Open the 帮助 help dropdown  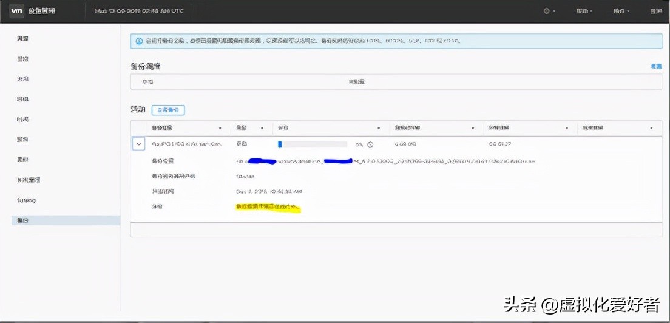(x=584, y=11)
